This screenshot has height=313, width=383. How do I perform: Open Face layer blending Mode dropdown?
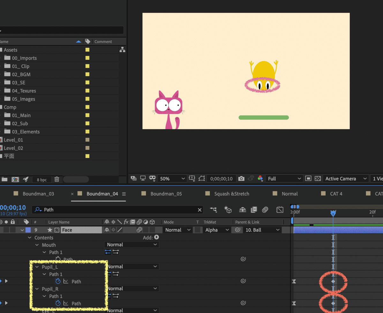tap(177, 230)
